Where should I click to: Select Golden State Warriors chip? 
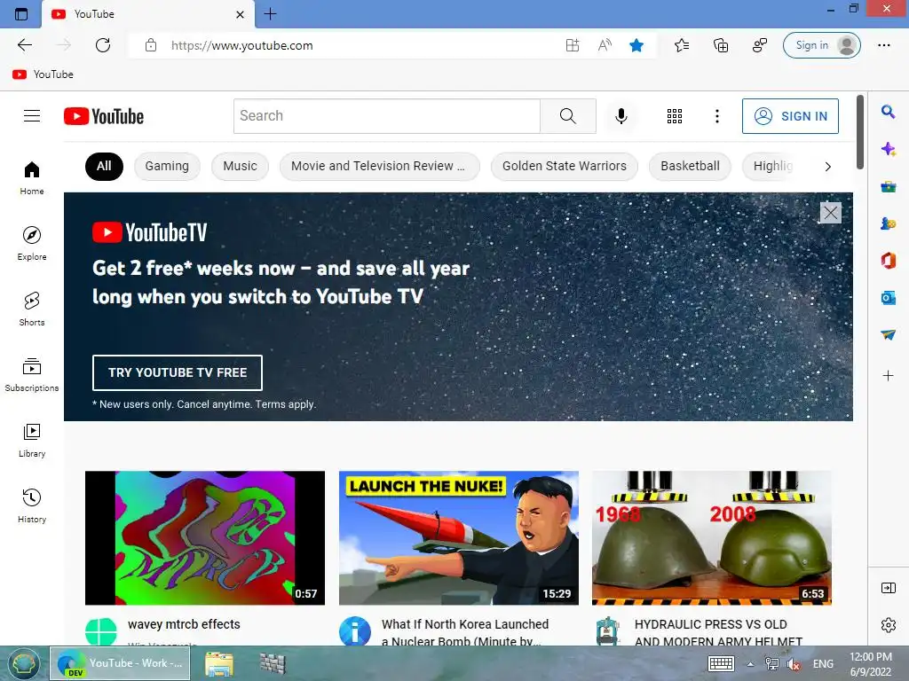coord(564,166)
